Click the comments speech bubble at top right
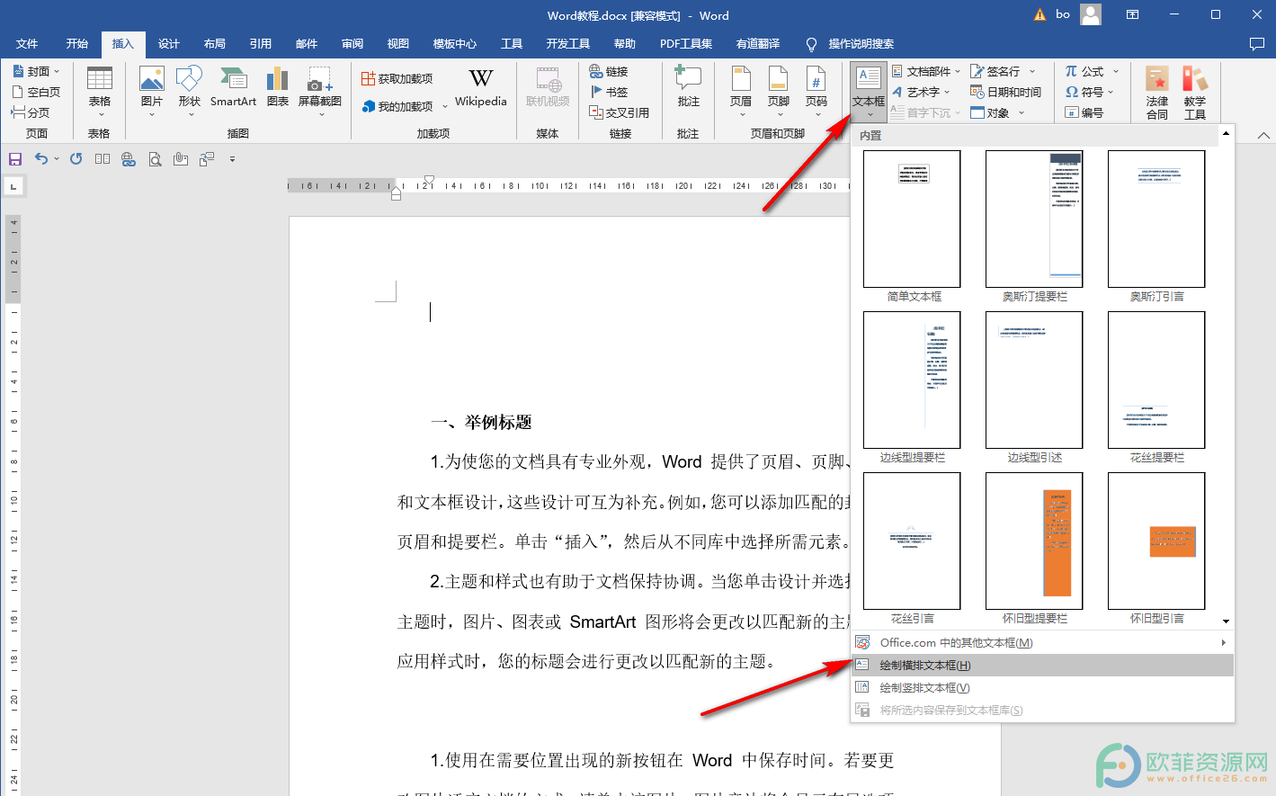This screenshot has height=796, width=1276. (x=1257, y=43)
